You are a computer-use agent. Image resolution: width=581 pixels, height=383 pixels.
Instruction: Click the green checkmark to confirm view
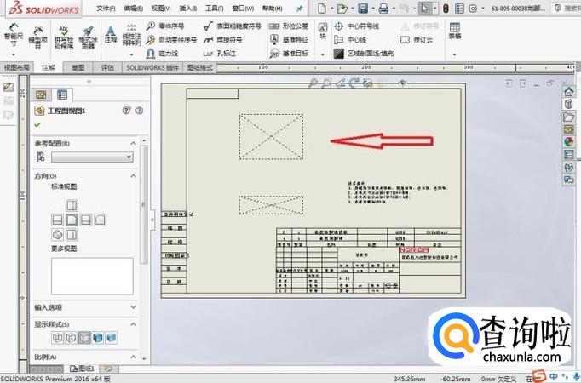(37, 124)
